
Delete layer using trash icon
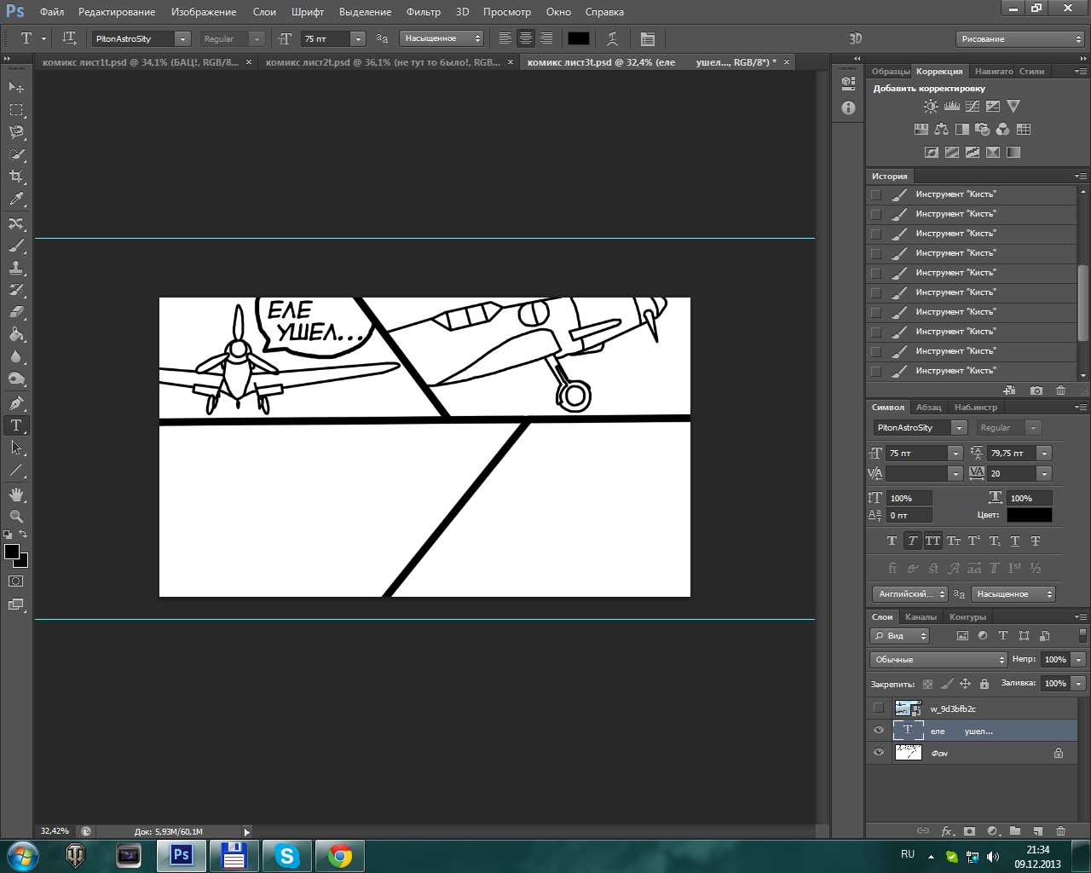click(1060, 830)
